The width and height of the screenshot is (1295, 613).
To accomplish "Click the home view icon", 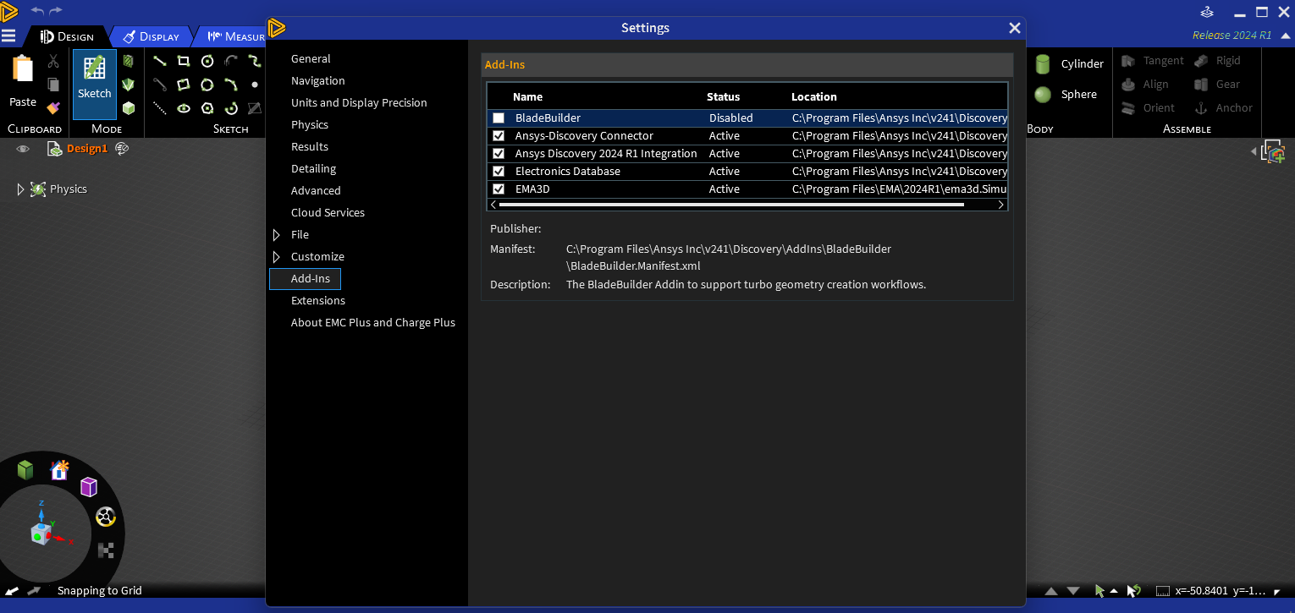I will point(59,470).
